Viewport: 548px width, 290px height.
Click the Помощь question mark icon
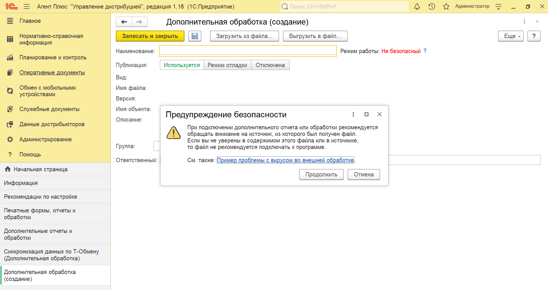(10, 154)
